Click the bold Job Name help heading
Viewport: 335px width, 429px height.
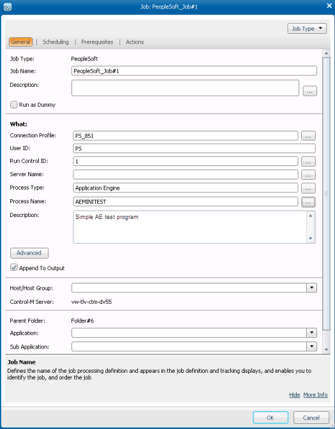point(22,362)
